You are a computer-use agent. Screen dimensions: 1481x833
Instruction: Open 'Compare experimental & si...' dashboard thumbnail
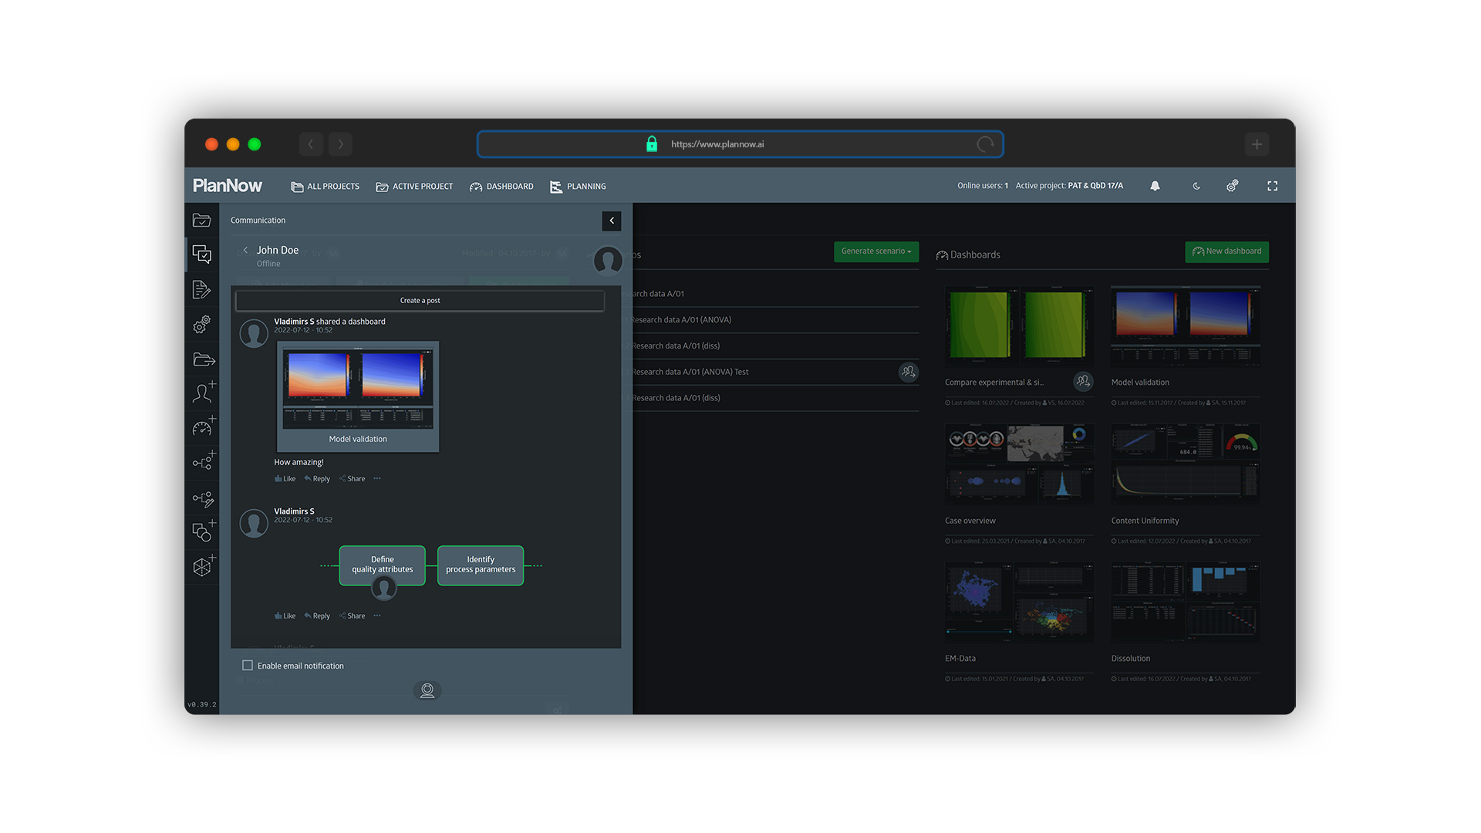pyautogui.click(x=1019, y=325)
